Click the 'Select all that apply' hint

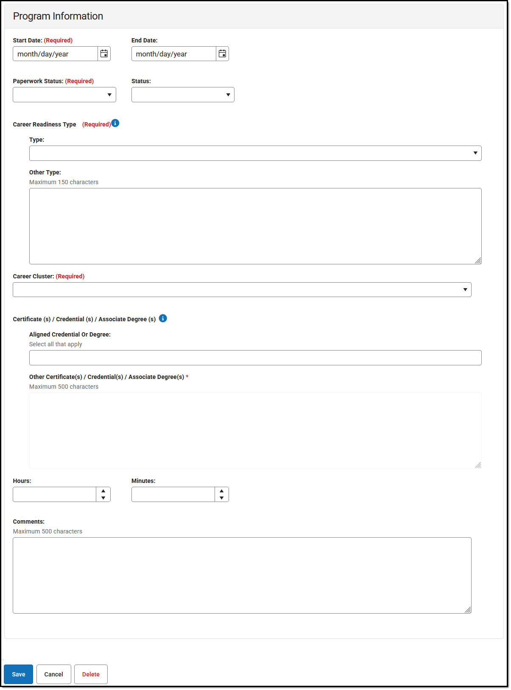[56, 344]
